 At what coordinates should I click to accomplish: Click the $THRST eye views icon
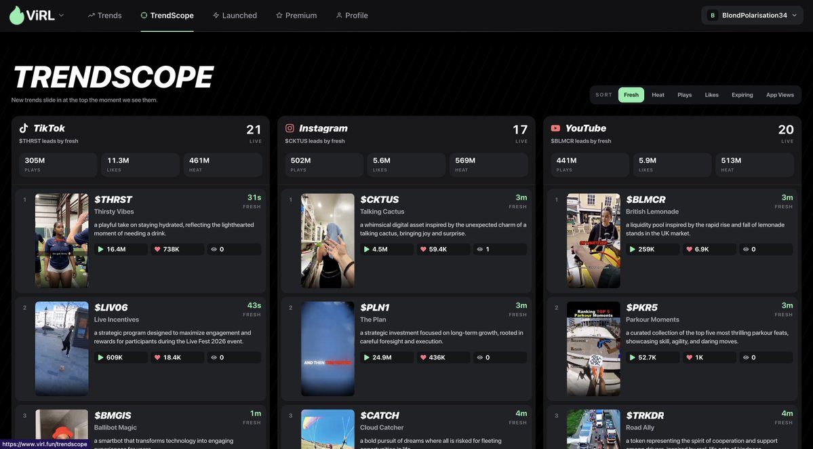tap(214, 250)
